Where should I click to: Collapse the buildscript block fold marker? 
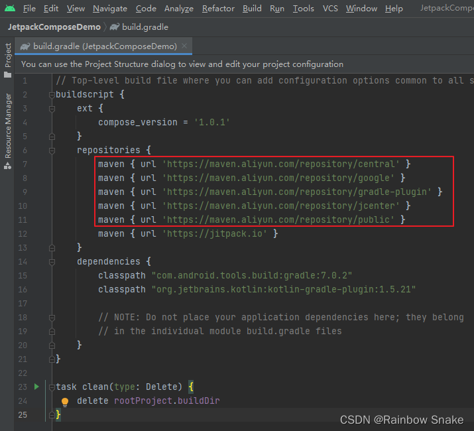pyautogui.click(x=52, y=95)
